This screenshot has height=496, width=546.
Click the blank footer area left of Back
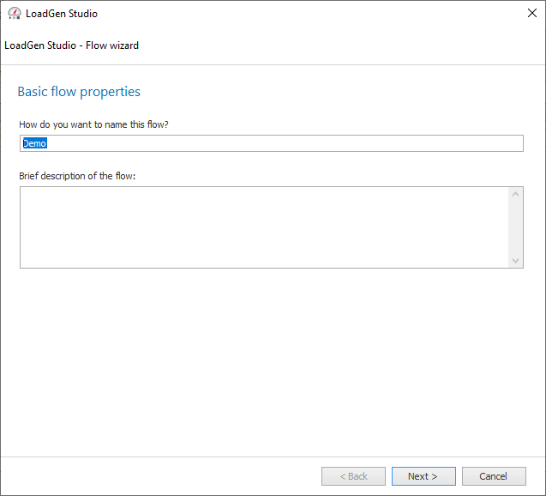(160, 476)
